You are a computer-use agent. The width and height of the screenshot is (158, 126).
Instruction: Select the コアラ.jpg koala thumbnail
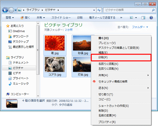55,67
